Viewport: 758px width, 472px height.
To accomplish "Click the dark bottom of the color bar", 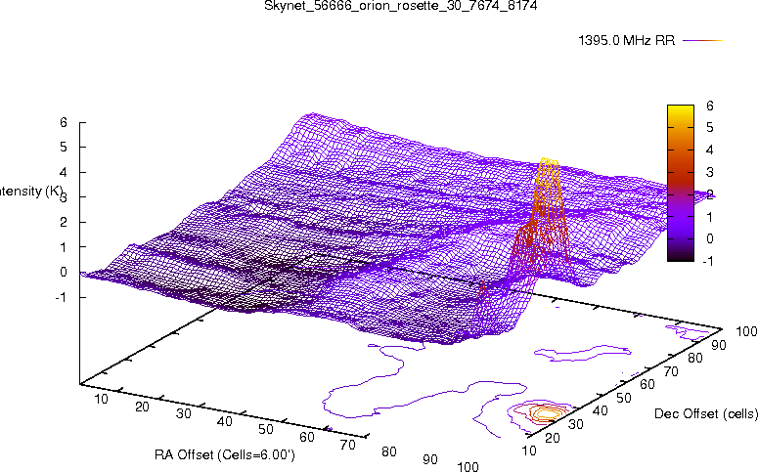I will pyautogui.click(x=682, y=256).
